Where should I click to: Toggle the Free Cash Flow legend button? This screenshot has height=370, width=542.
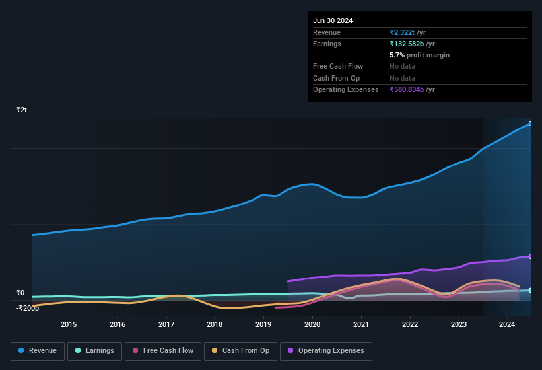pos(163,351)
